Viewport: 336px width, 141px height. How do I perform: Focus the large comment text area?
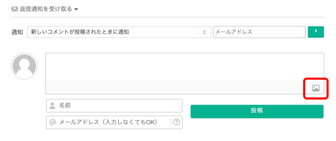[185, 67]
